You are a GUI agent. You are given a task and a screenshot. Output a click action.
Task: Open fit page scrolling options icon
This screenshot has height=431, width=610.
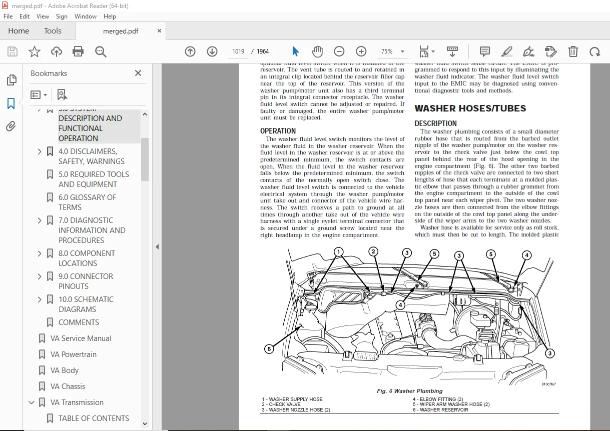(427, 51)
